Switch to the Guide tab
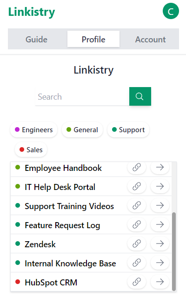 (x=36, y=39)
